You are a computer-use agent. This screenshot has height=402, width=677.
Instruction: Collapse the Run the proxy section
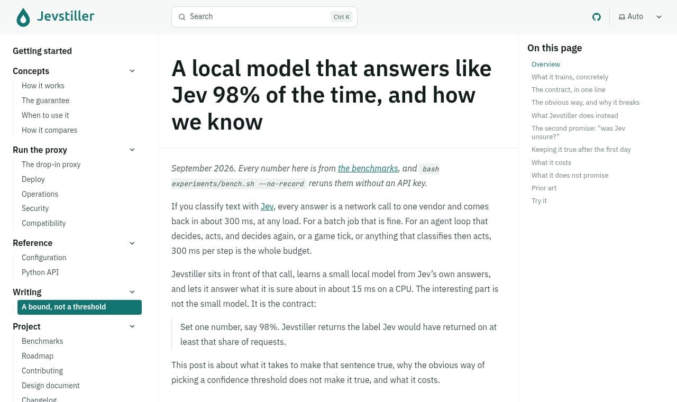132,150
